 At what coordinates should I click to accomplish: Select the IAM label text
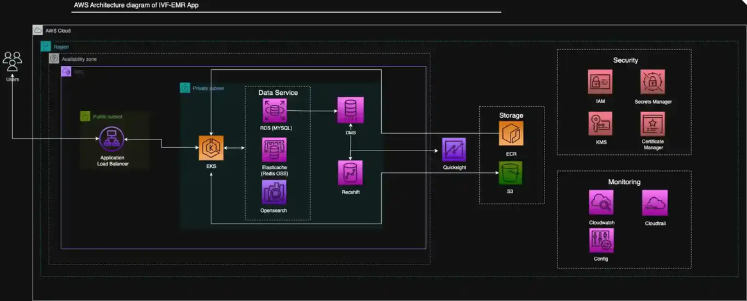[600, 101]
